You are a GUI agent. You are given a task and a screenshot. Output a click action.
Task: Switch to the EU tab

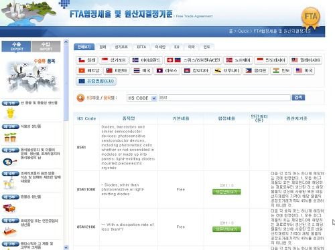click(x=177, y=47)
